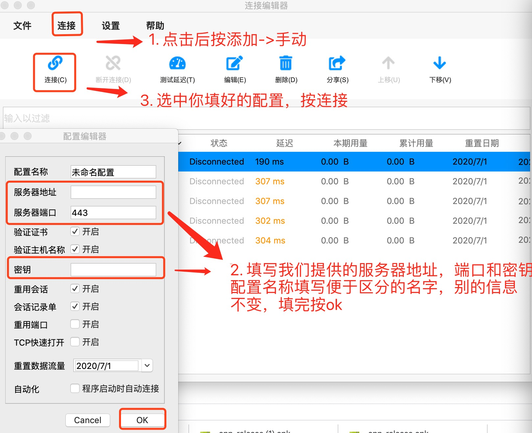Viewport: 532px width, 433px height.
Task: Open the 设置 menu
Action: point(110,26)
